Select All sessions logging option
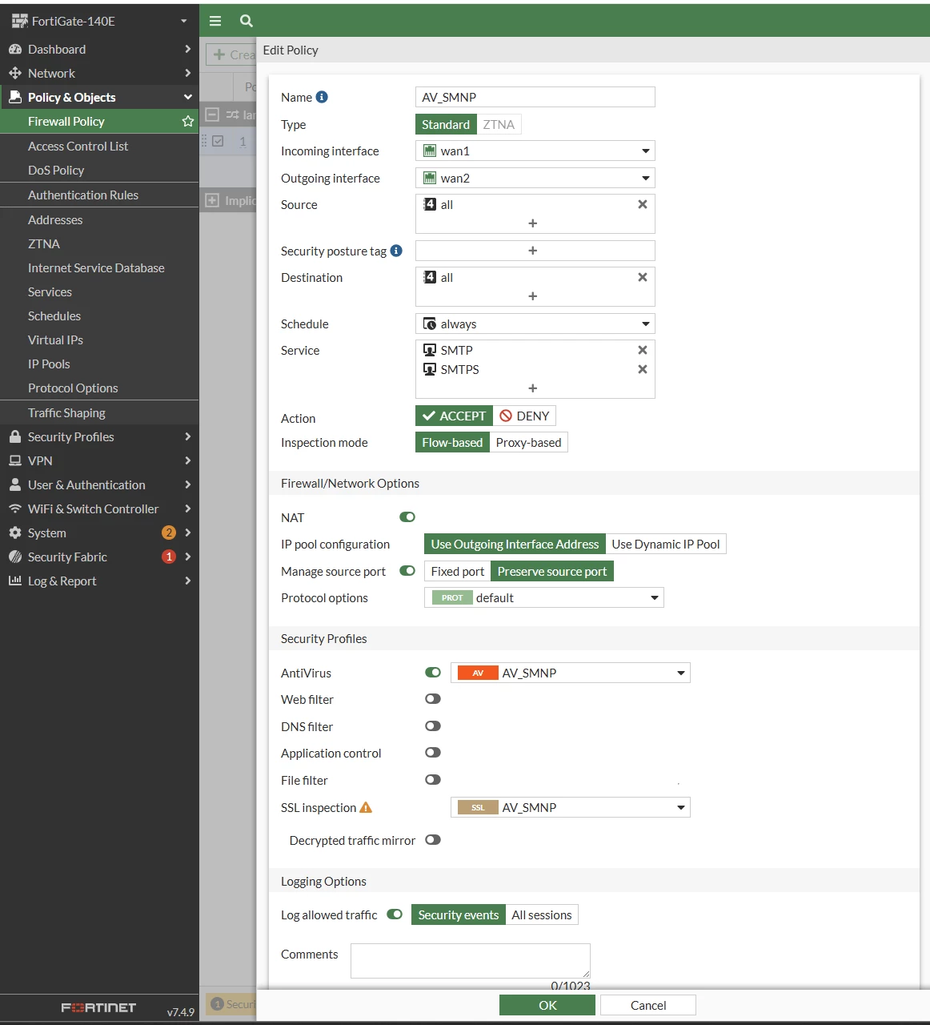This screenshot has width=930, height=1025. [542, 914]
